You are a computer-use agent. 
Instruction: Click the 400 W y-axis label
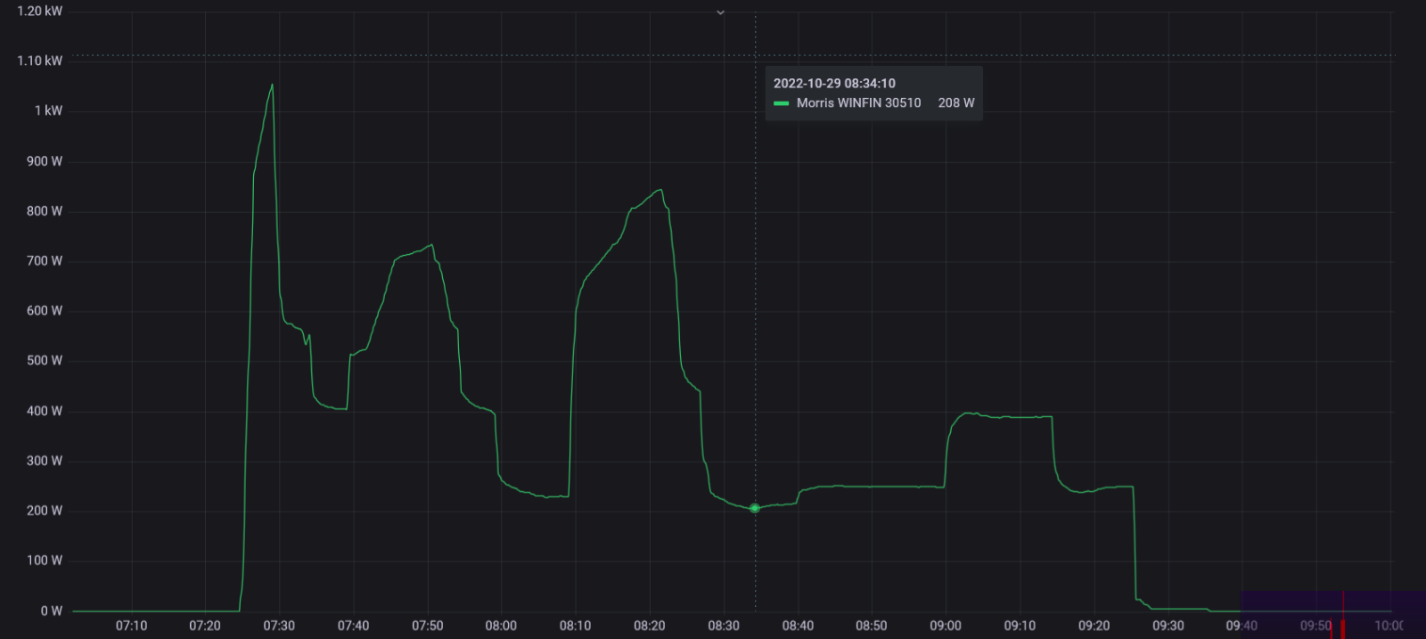pos(45,411)
